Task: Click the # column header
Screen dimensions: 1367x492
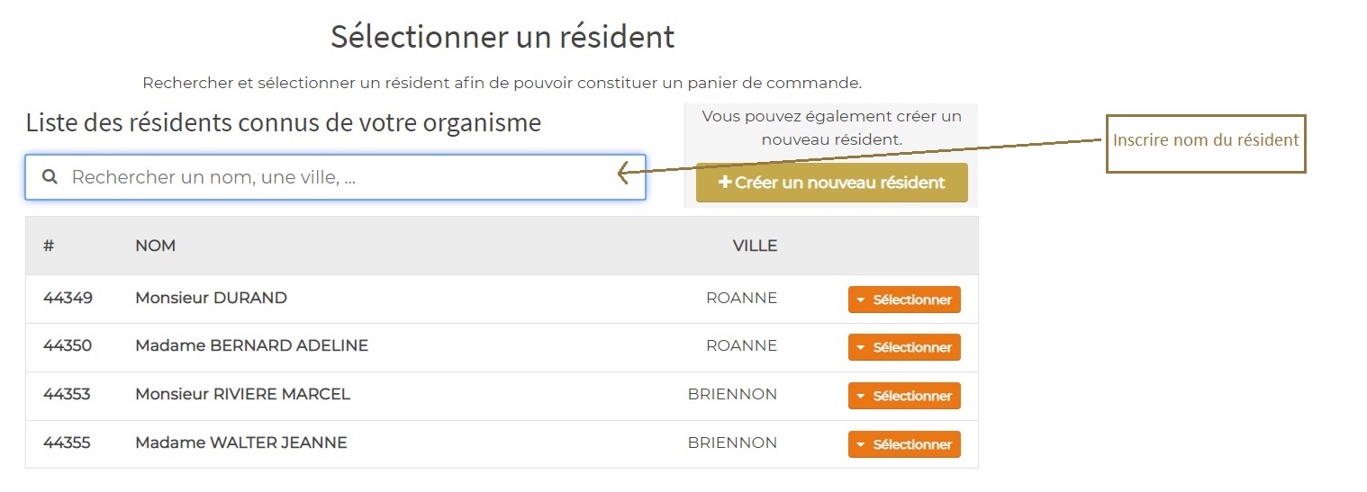Action: 49,246
